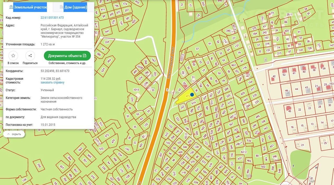Click the share 'Поделиться' icon
The height and width of the screenshot is (185, 334).
coord(30,56)
